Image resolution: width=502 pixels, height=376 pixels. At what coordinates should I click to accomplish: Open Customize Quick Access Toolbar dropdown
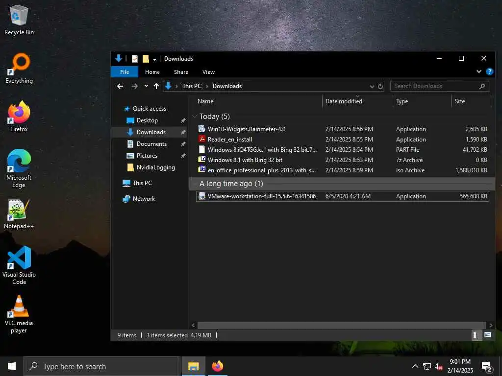154,59
